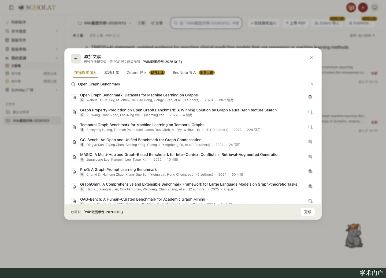386x278 pixels.
Task: Close the 添加文献 dialog
Action: point(311,58)
